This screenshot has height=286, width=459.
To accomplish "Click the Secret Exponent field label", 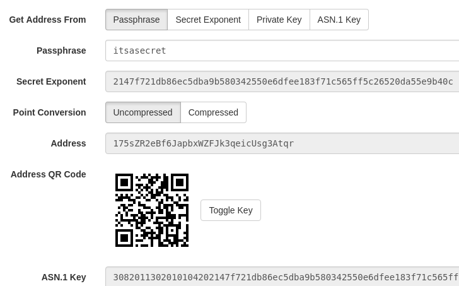I will [51, 81].
